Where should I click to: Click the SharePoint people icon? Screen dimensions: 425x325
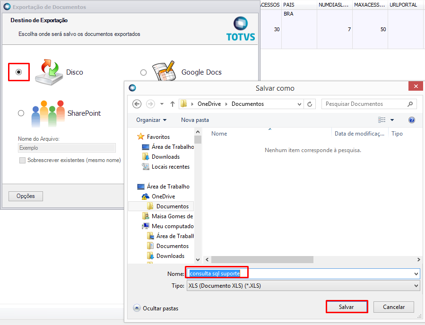click(x=47, y=113)
